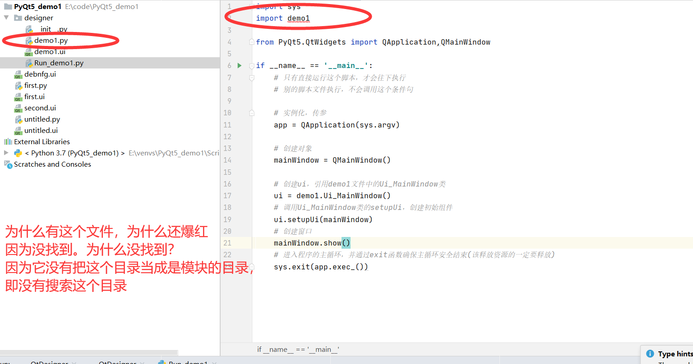Click the Type hints info icon
Viewport: 693px width, 364px height.
[x=650, y=354]
